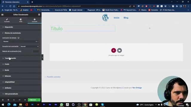Switch to the Estilo tab
The width and height of the screenshot is (191, 107).
[21, 20]
